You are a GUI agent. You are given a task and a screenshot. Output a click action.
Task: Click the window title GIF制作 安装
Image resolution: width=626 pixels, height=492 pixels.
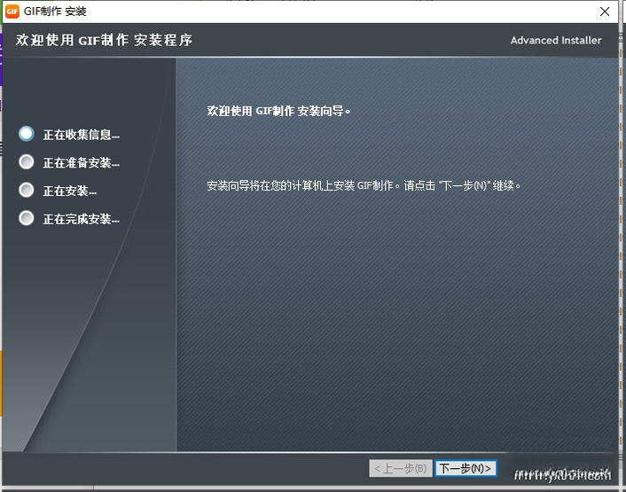coord(55,12)
